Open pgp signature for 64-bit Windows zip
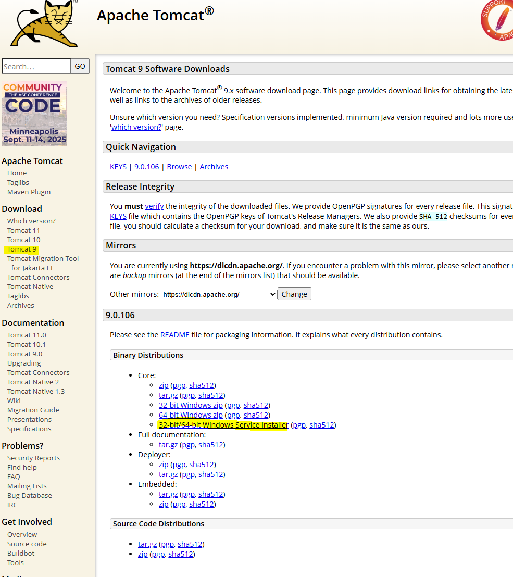Image resolution: width=513 pixels, height=577 pixels. (x=233, y=415)
